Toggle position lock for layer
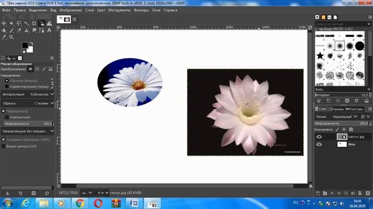Screen dimensions: 373x209 (x=344, y=129)
